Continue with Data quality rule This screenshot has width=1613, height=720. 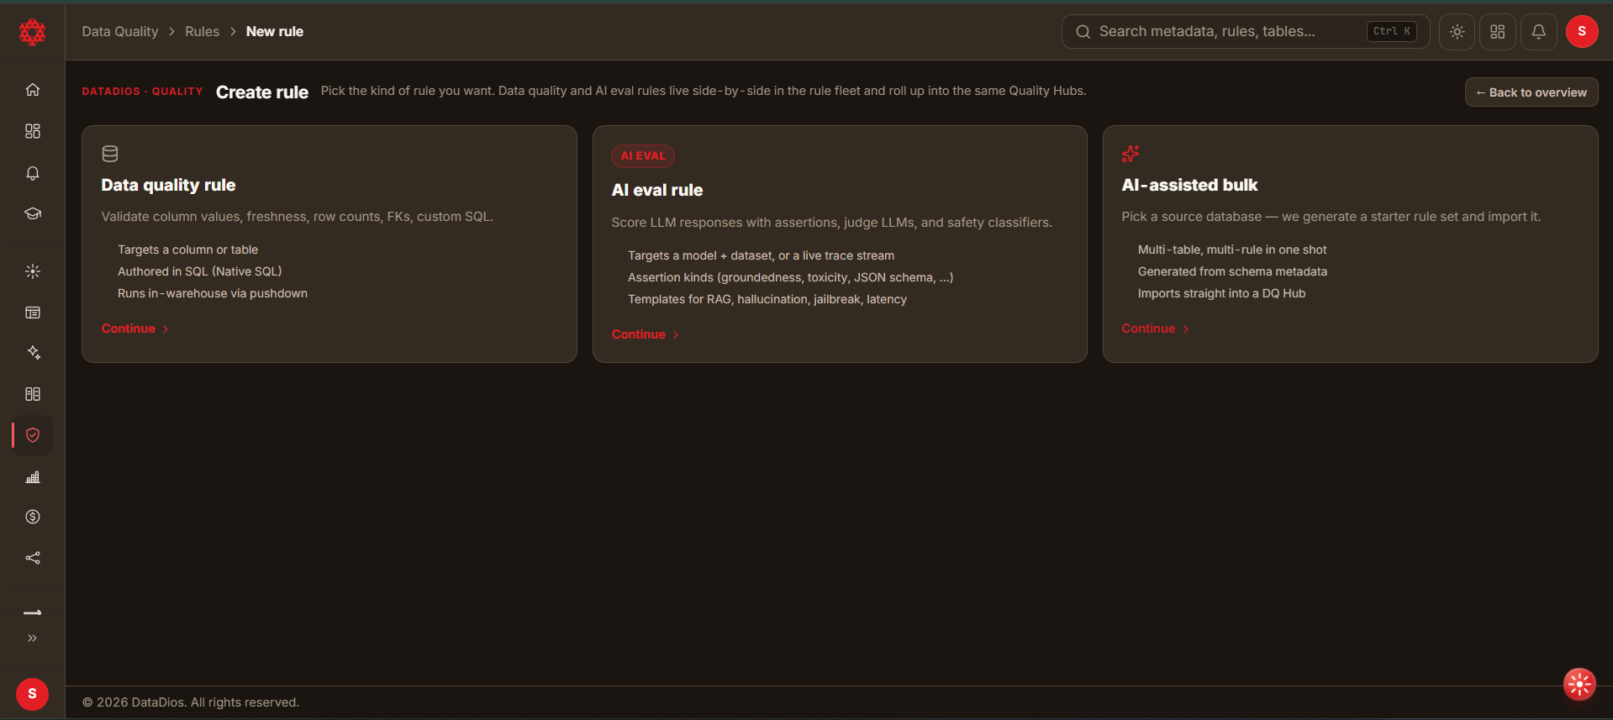point(135,328)
